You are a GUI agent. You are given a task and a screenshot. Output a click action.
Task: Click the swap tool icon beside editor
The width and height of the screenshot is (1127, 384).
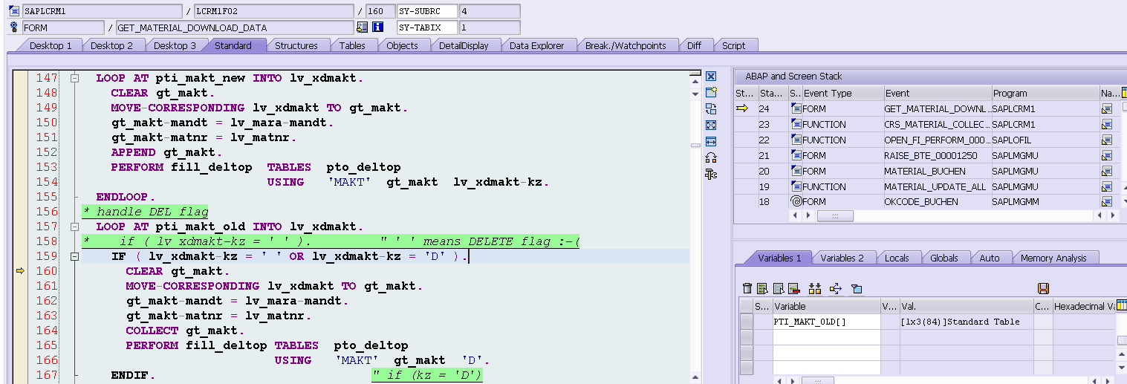[x=710, y=108]
